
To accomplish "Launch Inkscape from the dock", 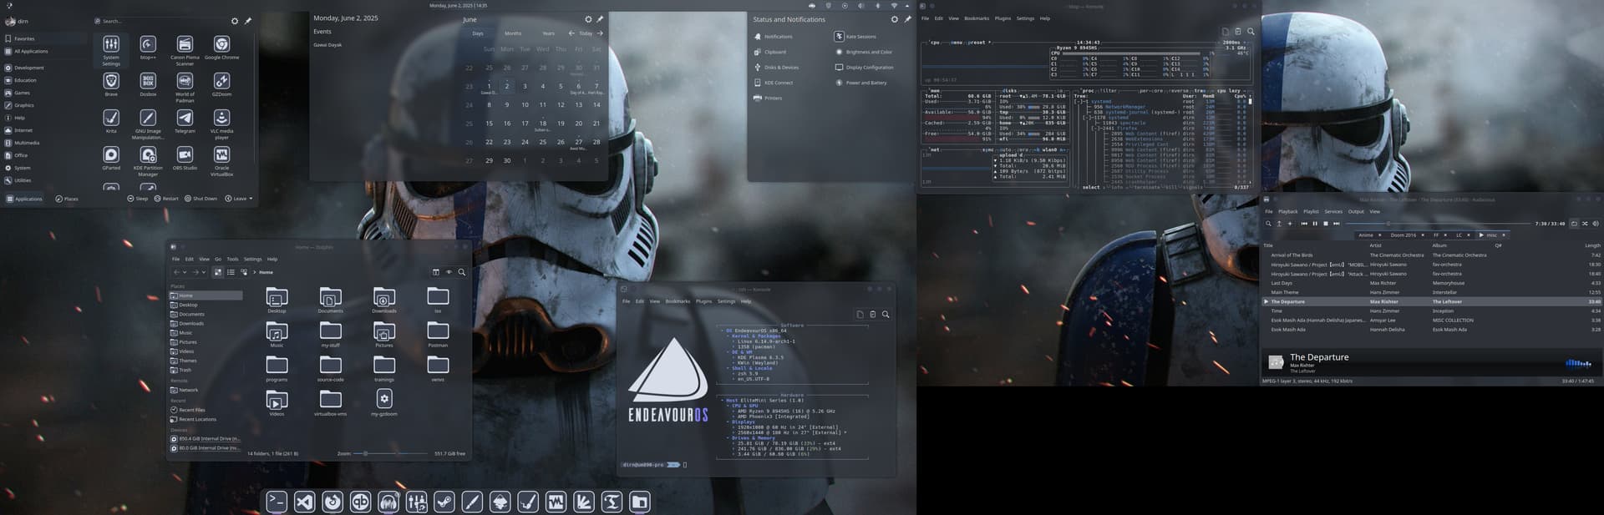I will 500,501.
